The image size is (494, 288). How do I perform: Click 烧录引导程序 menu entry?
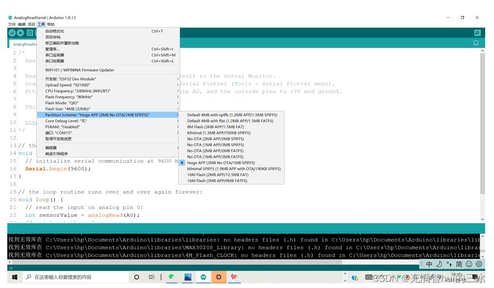(x=108, y=154)
